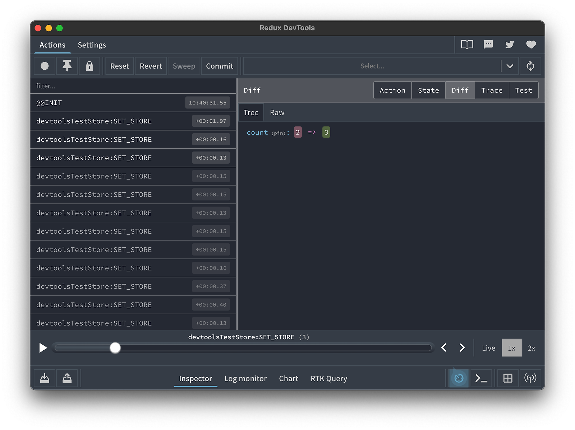Click the remote broadcast antenna icon
Viewport: 575px width, 430px height.
[530, 378]
